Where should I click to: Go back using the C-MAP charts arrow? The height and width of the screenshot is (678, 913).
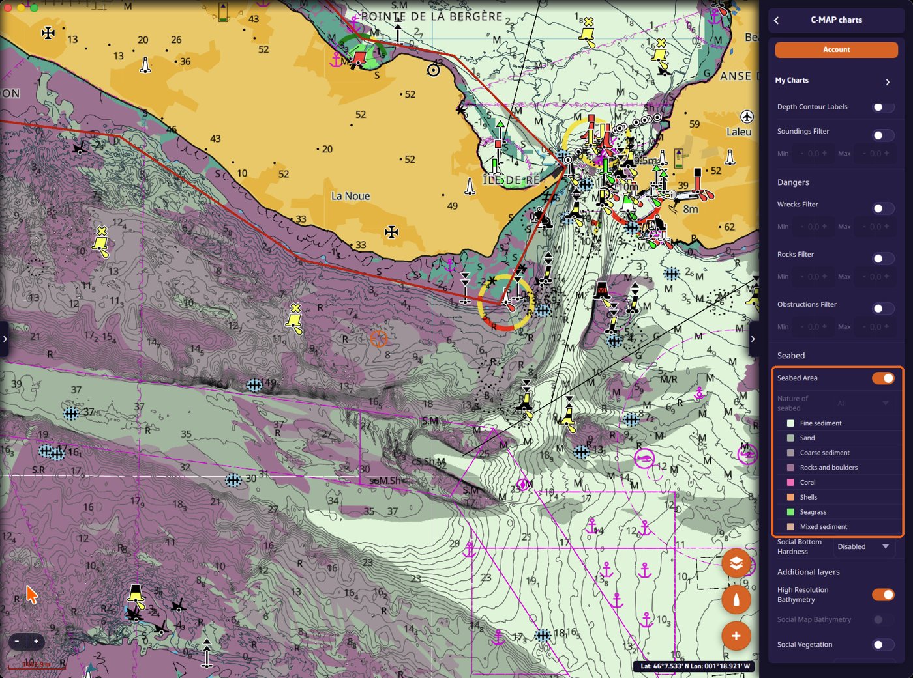pos(776,20)
